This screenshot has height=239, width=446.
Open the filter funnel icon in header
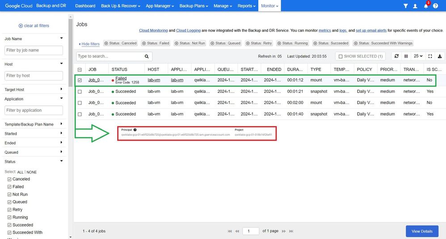coord(406,6)
